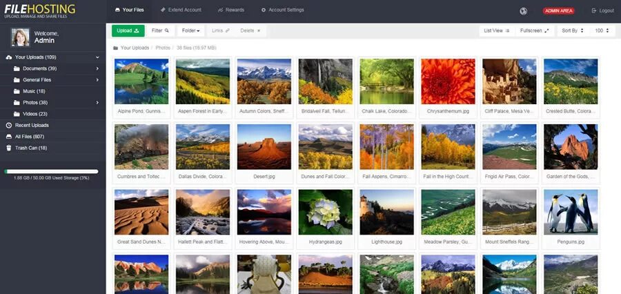Click the Dallas Divide file name
This screenshot has width=621, height=294.
coord(203,177)
